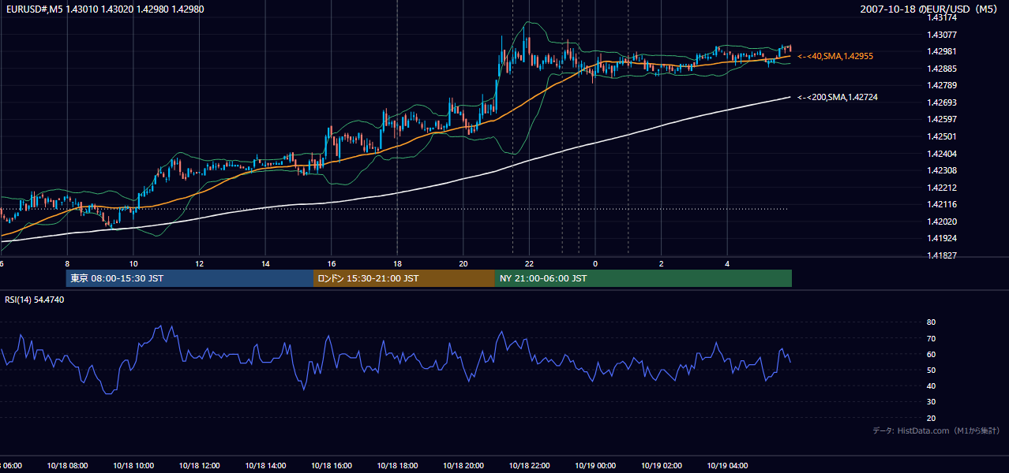Click price level 1.42885 on price axis
This screenshot has width=1009, height=473.
pyautogui.click(x=941, y=69)
